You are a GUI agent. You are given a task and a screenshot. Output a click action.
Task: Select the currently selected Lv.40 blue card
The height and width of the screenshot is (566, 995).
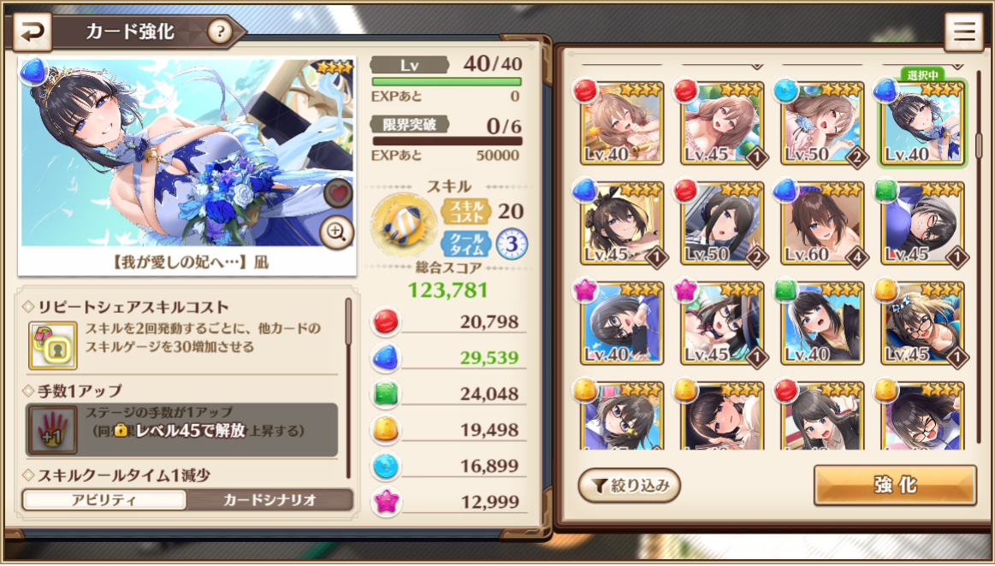pos(922,124)
